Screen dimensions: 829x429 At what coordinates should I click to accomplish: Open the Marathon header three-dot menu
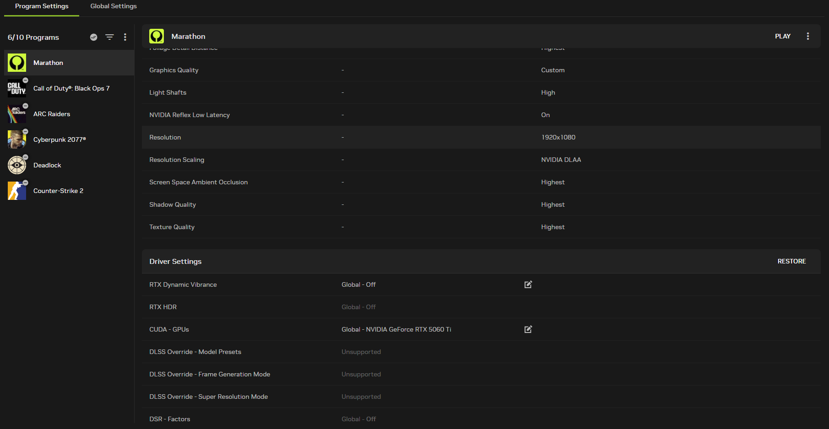807,36
